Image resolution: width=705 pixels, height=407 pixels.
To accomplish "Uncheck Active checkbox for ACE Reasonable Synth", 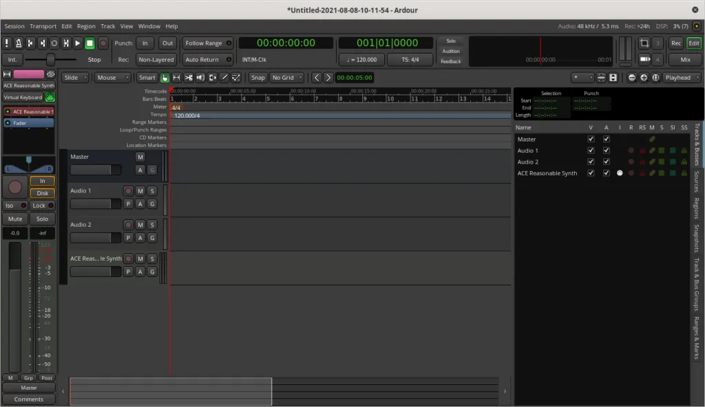I will click(606, 173).
